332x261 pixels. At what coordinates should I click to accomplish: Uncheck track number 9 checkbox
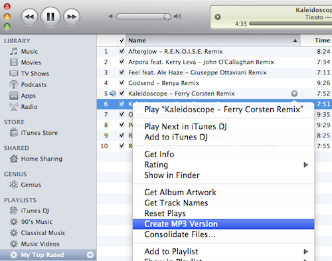[x=122, y=135]
